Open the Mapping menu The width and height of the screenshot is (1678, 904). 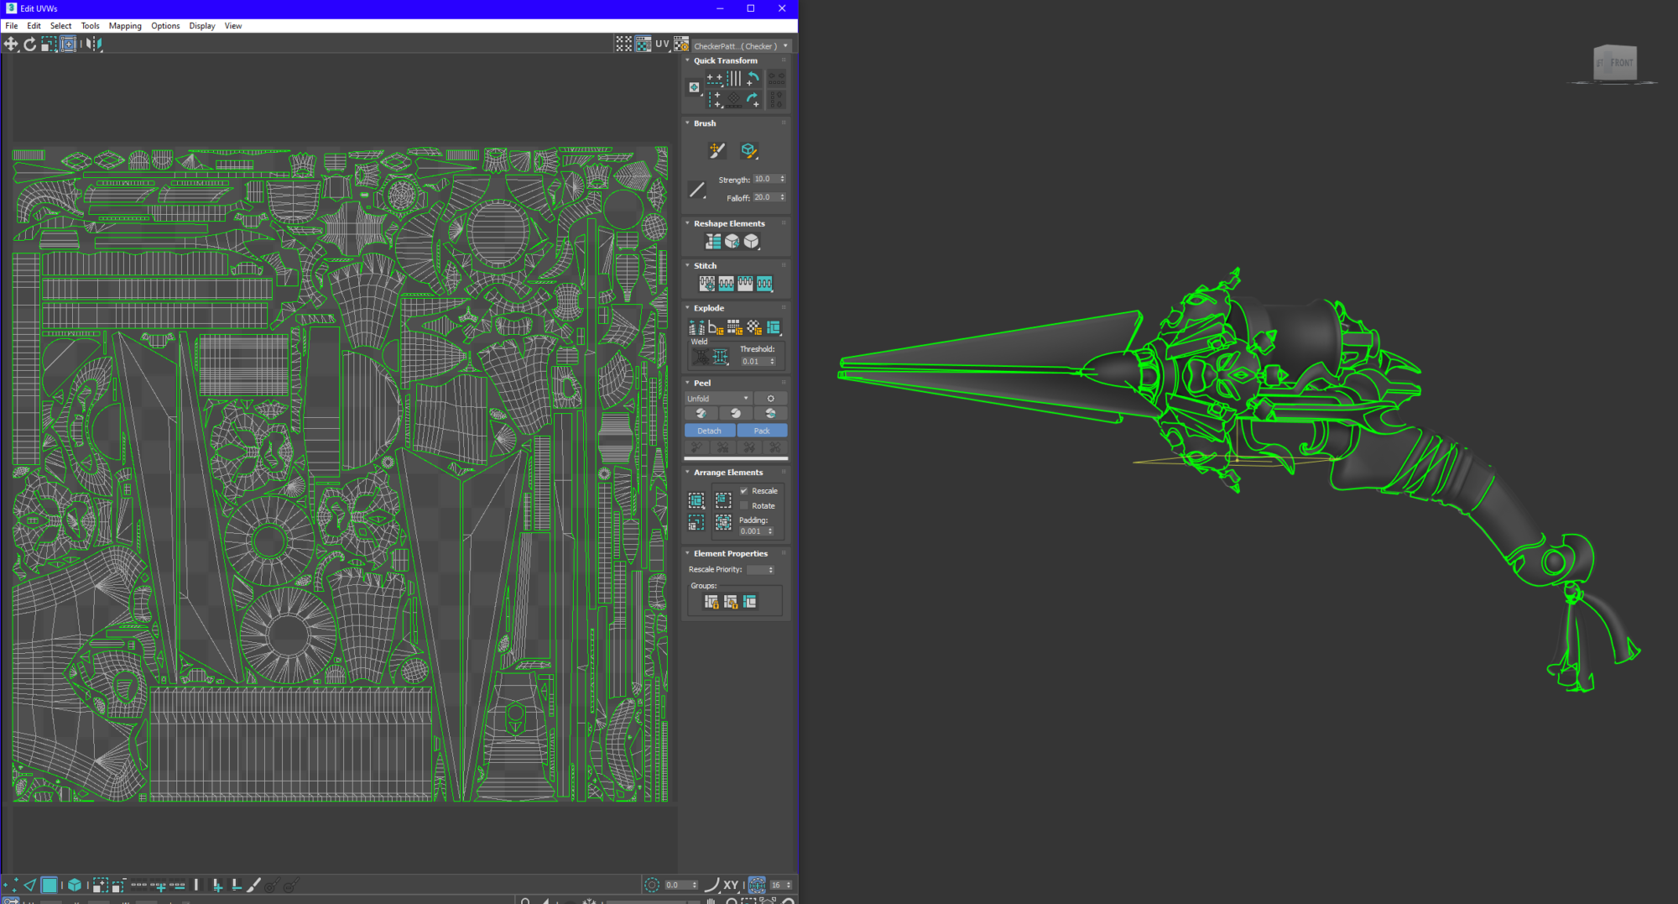point(125,26)
